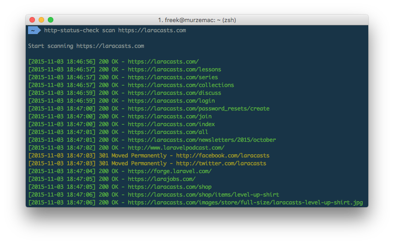394x244 pixels.
Task: Click the timestamp of the twitter.com row
Action: (x=62, y=163)
